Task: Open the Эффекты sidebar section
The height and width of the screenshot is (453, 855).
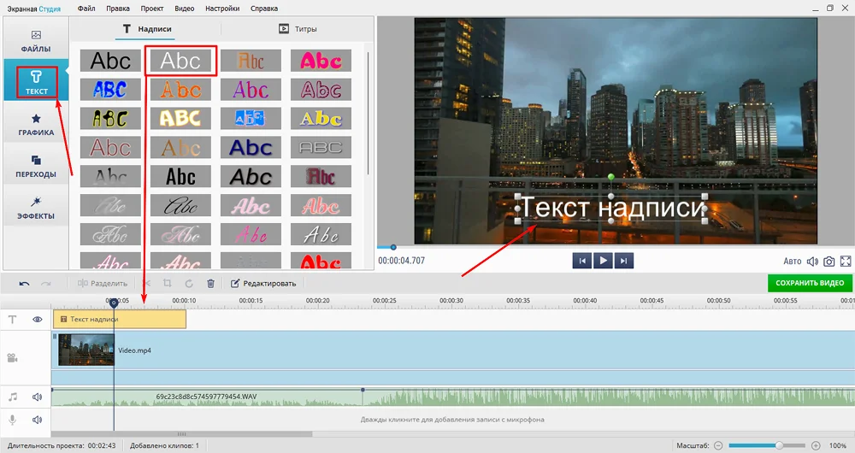Action: point(36,208)
